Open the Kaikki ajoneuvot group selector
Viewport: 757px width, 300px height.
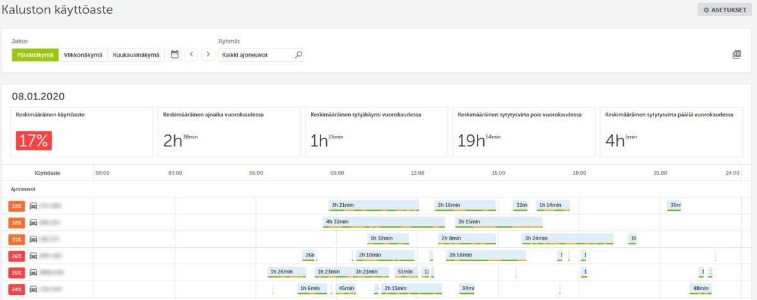point(254,55)
